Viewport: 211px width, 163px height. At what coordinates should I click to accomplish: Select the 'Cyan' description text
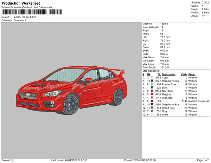tap(165, 78)
